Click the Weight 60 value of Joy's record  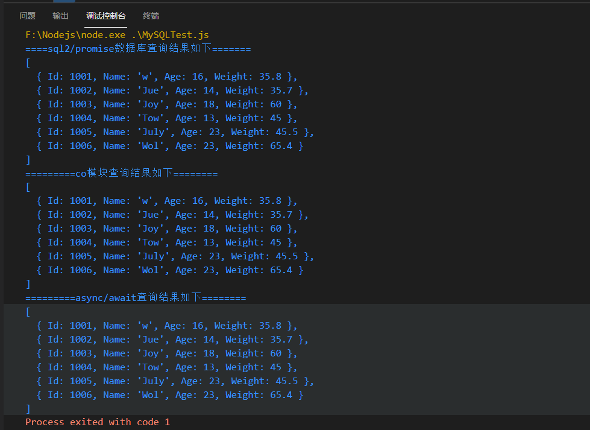click(x=275, y=104)
